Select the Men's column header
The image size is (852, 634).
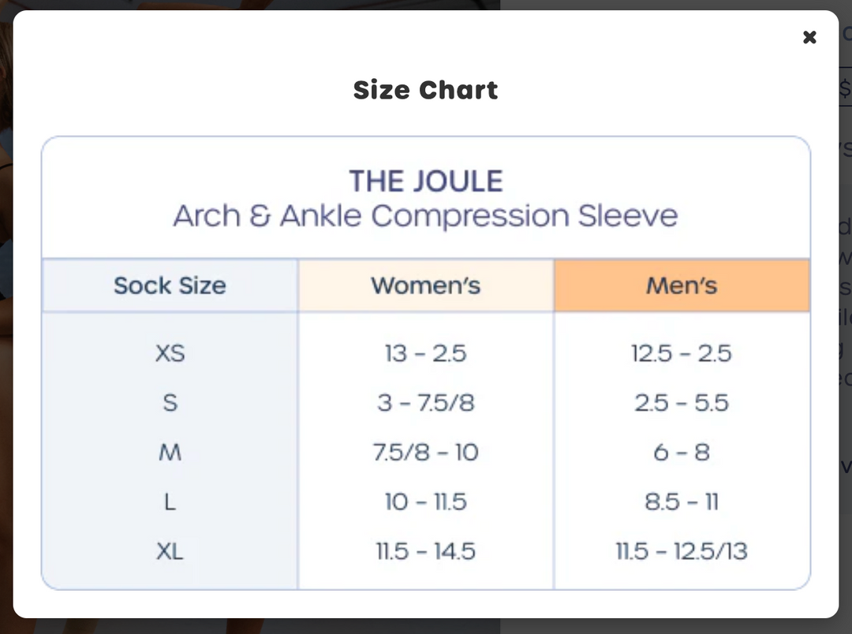pos(682,285)
